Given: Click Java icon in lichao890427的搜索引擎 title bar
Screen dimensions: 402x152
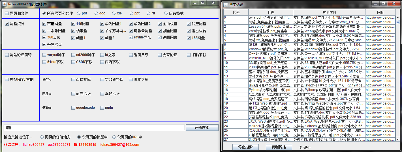Looking at the screenshot, I should (x=4, y=4).
